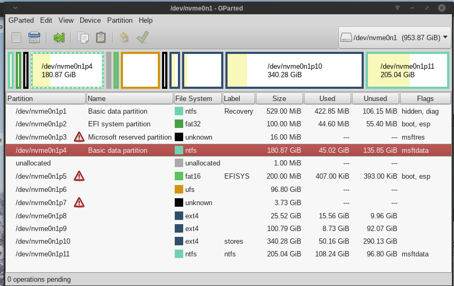Select the nvme0n1p11 block in disk map
The image size is (454, 286).
click(x=407, y=70)
